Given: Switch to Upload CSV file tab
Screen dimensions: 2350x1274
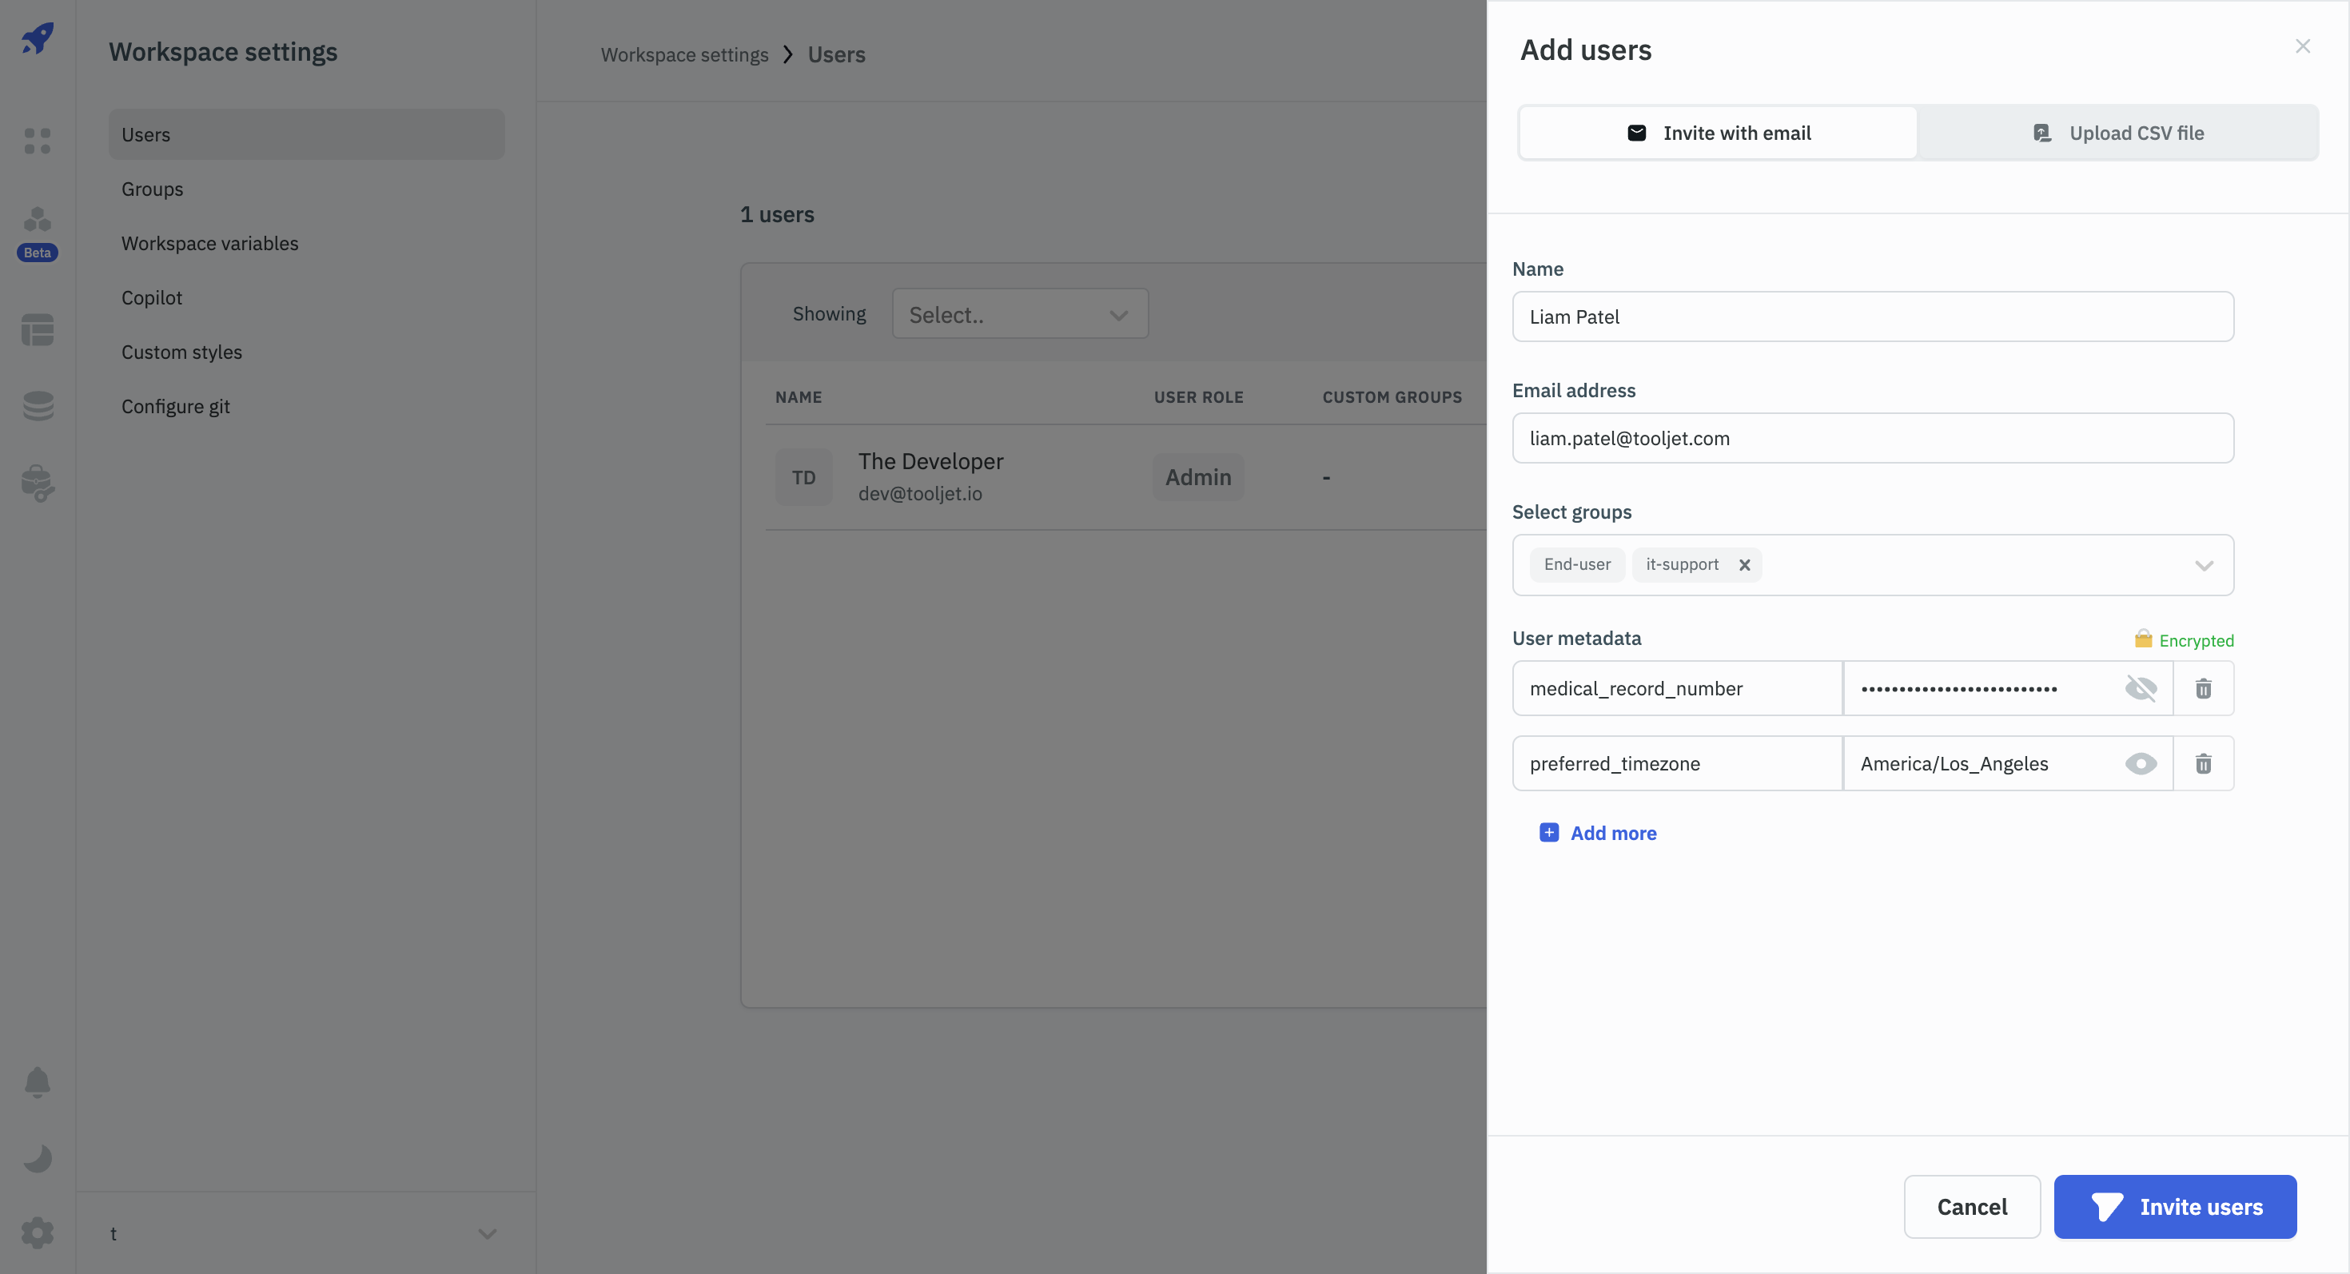Looking at the screenshot, I should pyautogui.click(x=2118, y=133).
